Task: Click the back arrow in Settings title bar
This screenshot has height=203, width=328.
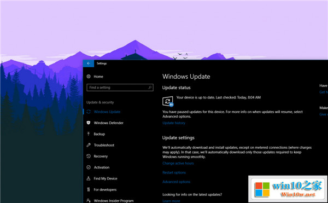Action: click(x=89, y=63)
